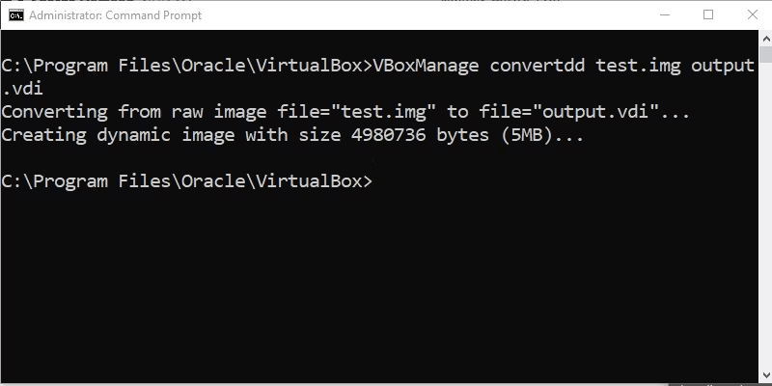Click the word Oracle in the first prompt

(213, 66)
